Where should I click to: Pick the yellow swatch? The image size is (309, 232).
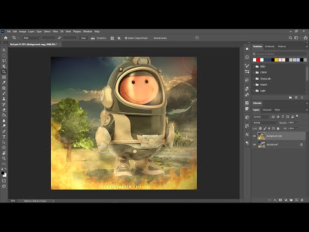tap(276, 60)
